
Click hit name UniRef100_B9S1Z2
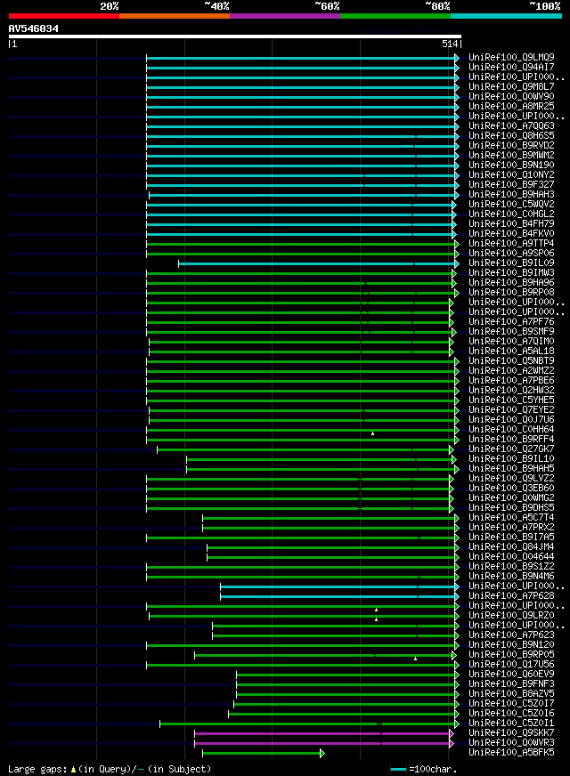tap(511, 566)
